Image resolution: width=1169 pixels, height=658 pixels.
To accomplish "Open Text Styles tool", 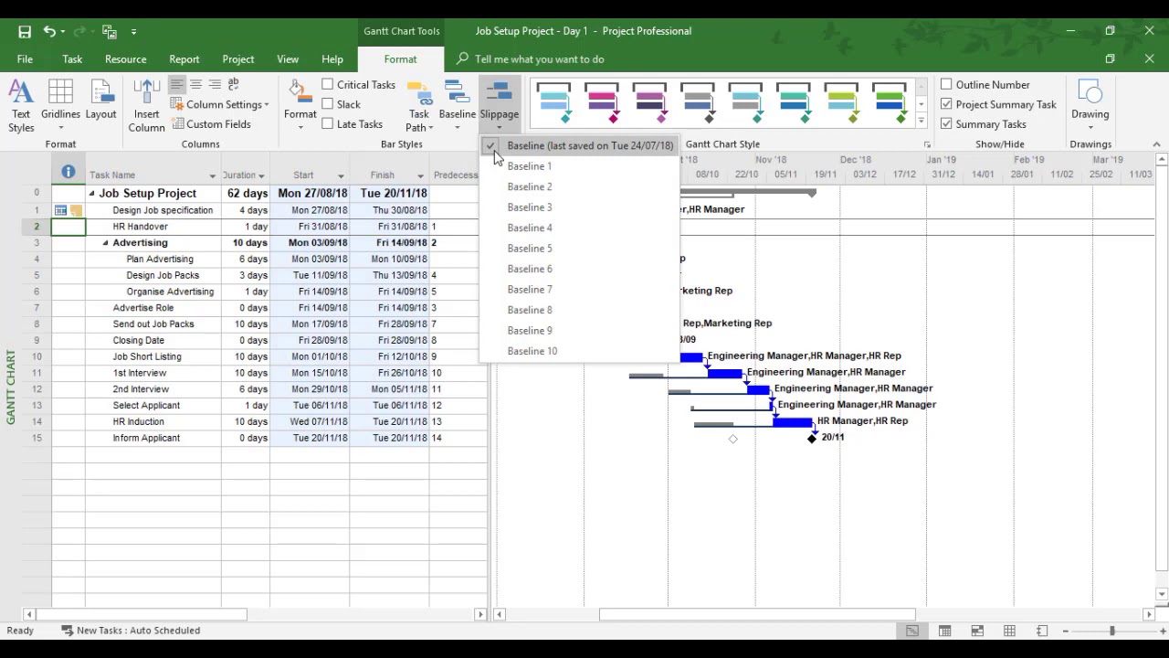I will pos(21,107).
